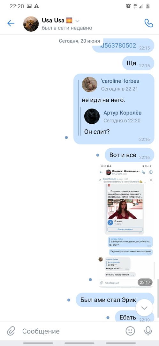The height and width of the screenshot is (346, 159).
Task: Open Артур Королёв avatar in quoted message
Action: (x=92, y=116)
